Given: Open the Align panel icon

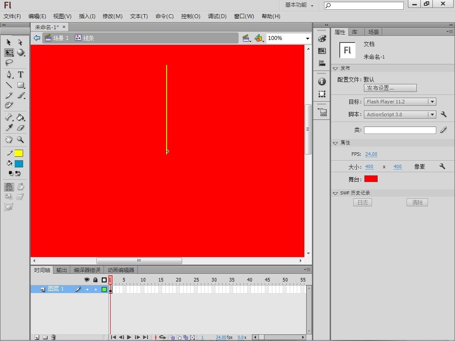Looking at the screenshot, I should [x=322, y=63].
